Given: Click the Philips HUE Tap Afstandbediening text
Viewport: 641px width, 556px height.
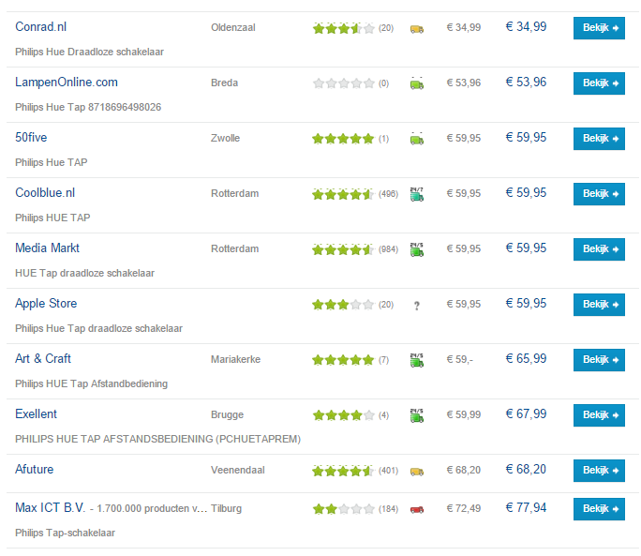Looking at the screenshot, I should 91,383.
